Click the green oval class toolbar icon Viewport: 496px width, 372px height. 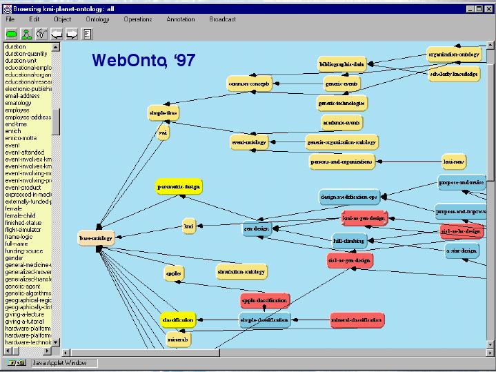(x=12, y=34)
